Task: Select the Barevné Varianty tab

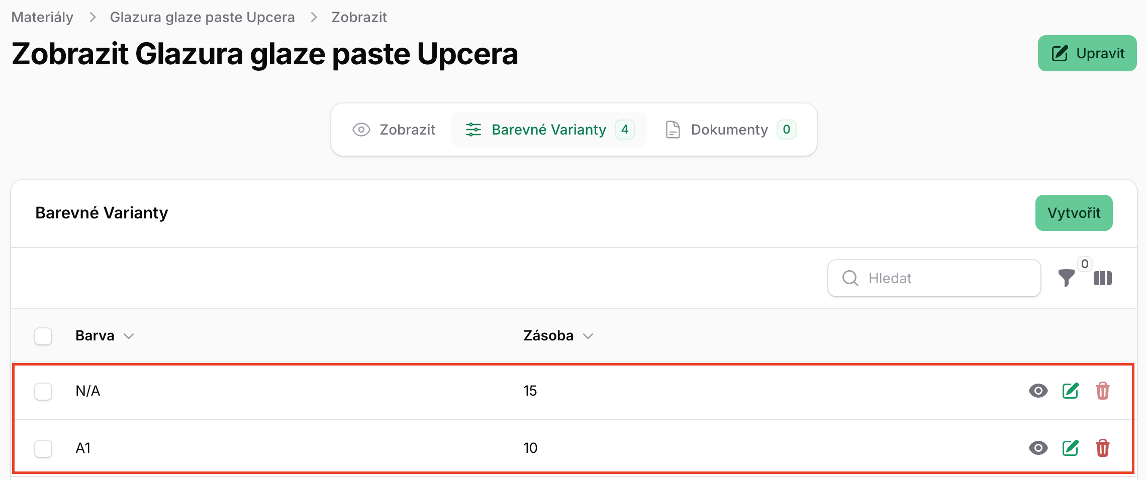Action: 549,130
